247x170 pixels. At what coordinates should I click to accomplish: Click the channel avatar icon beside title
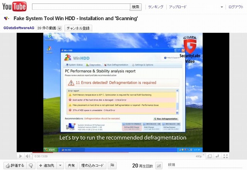[x=6, y=19]
